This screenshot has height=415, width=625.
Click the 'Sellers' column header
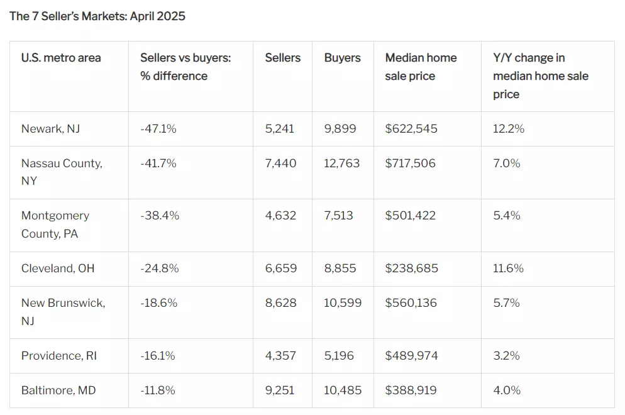click(x=283, y=58)
